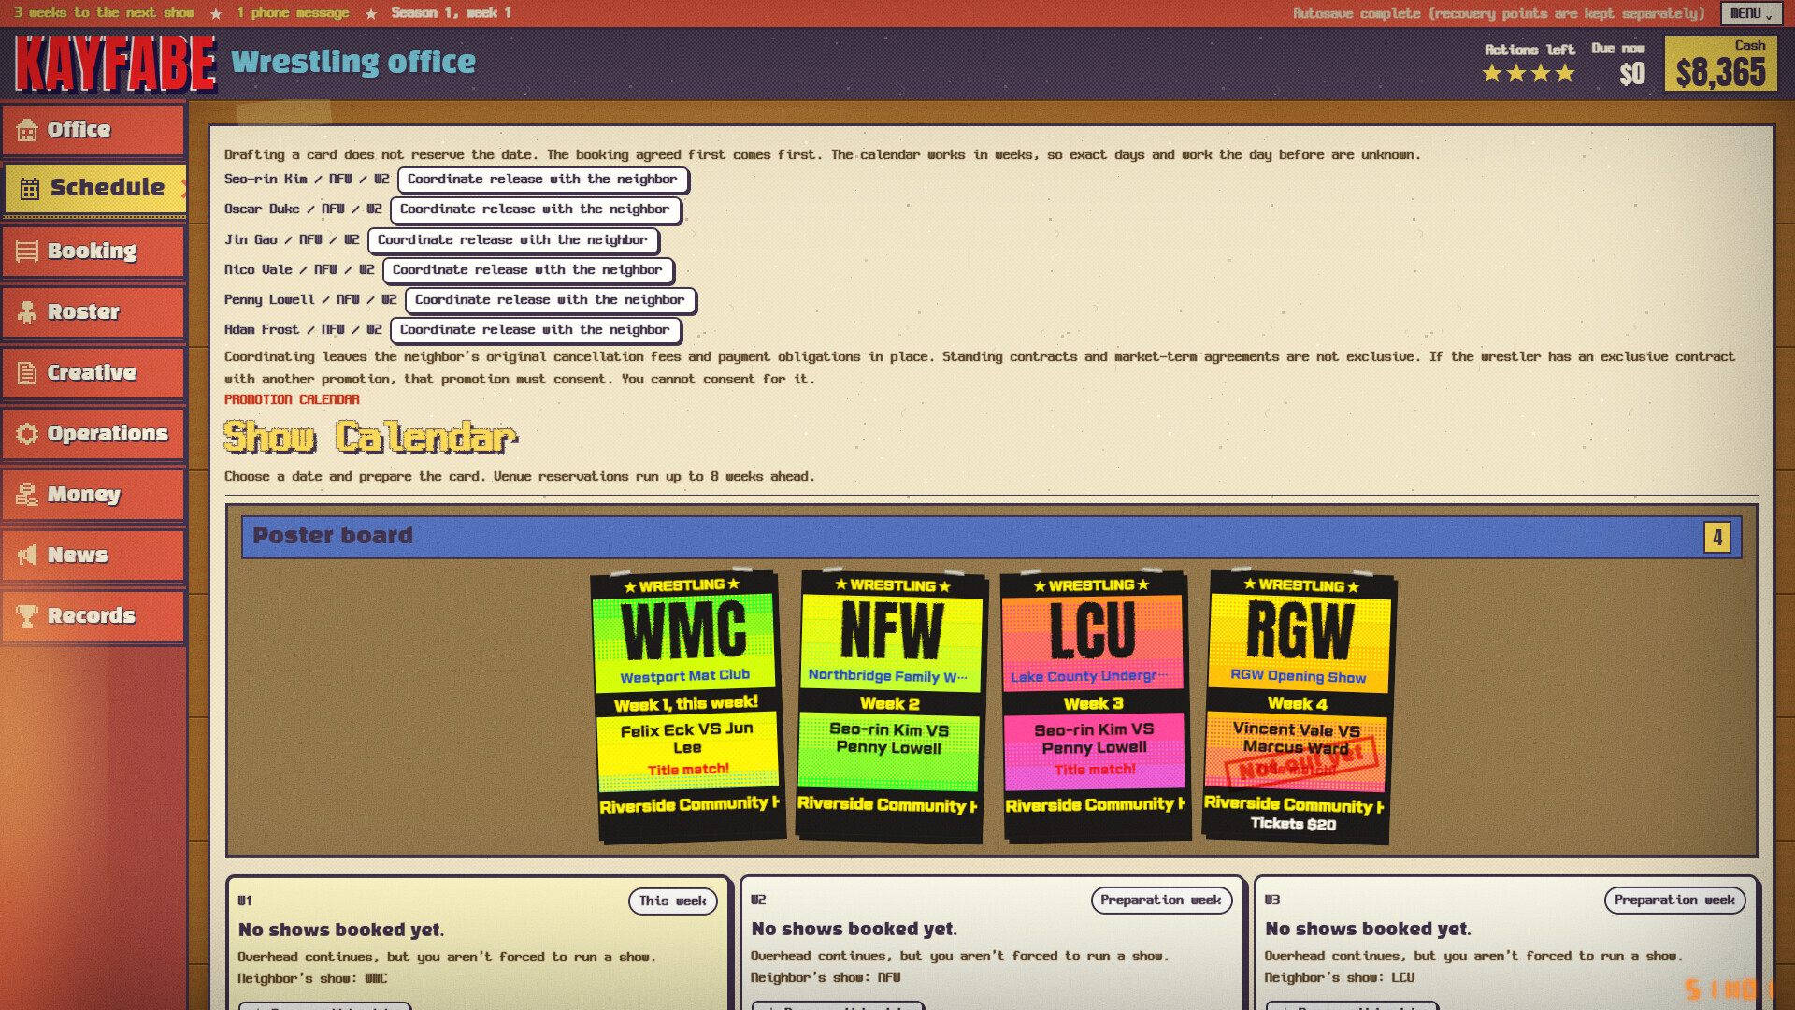Coordinate release for Nico Vale
Viewport: 1795px width, 1010px height.
point(527,270)
